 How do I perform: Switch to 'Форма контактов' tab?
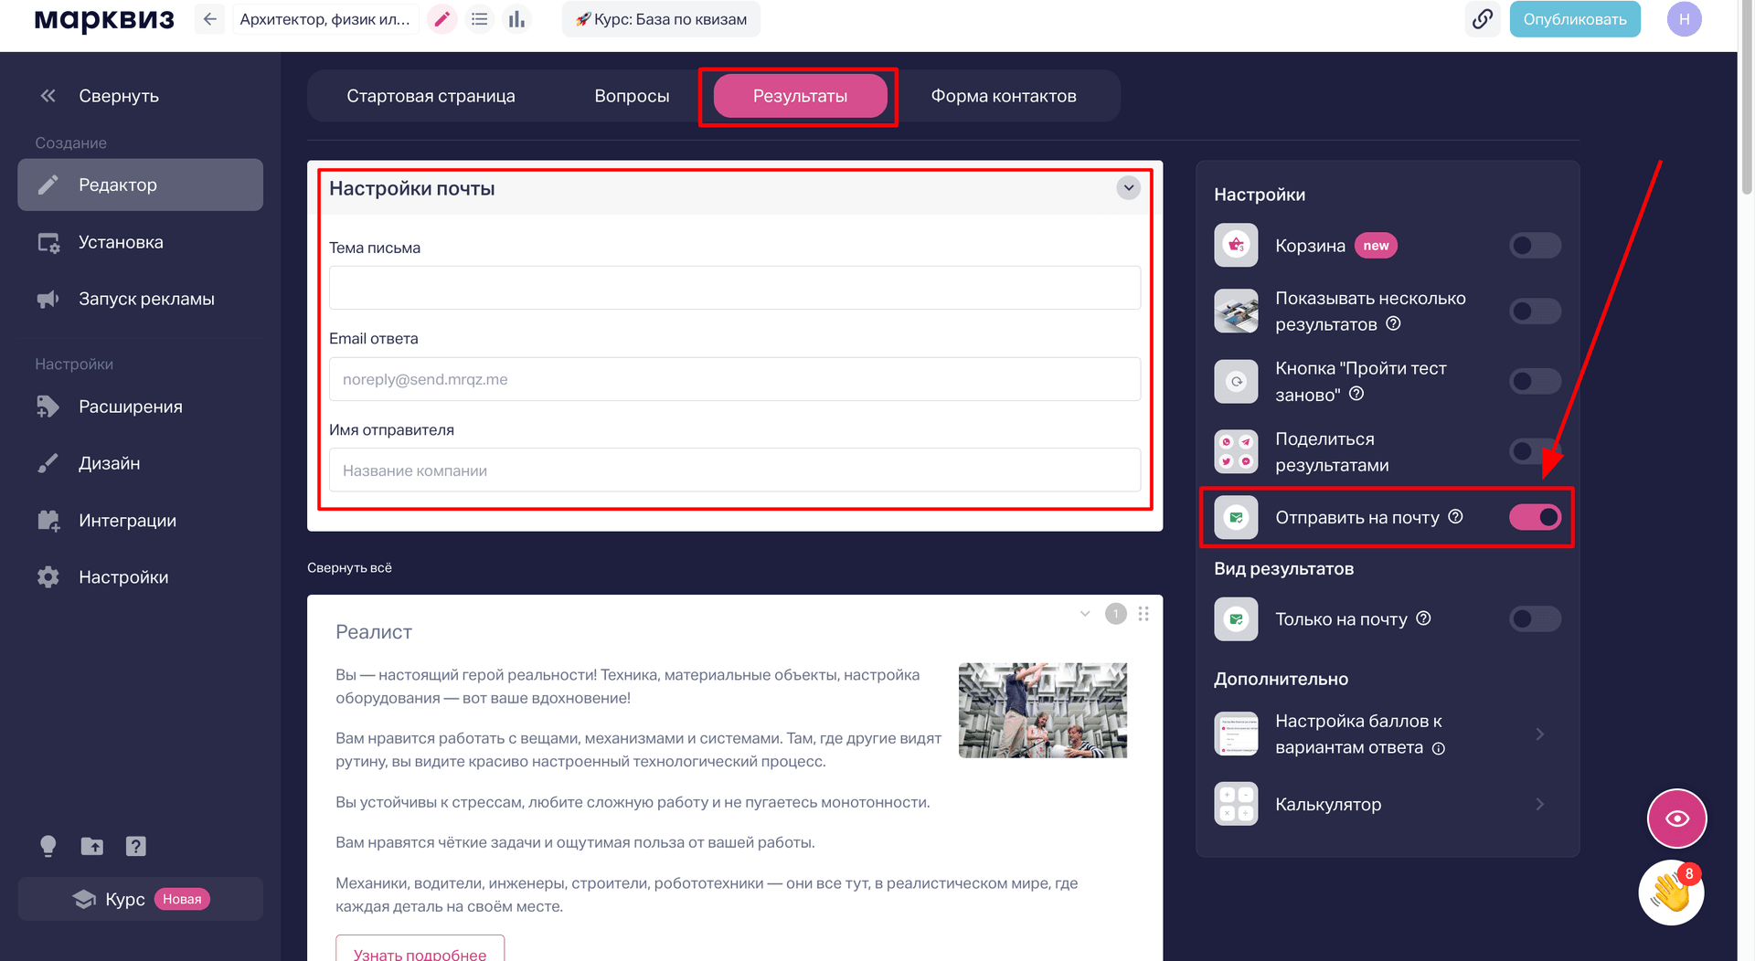1004,96
